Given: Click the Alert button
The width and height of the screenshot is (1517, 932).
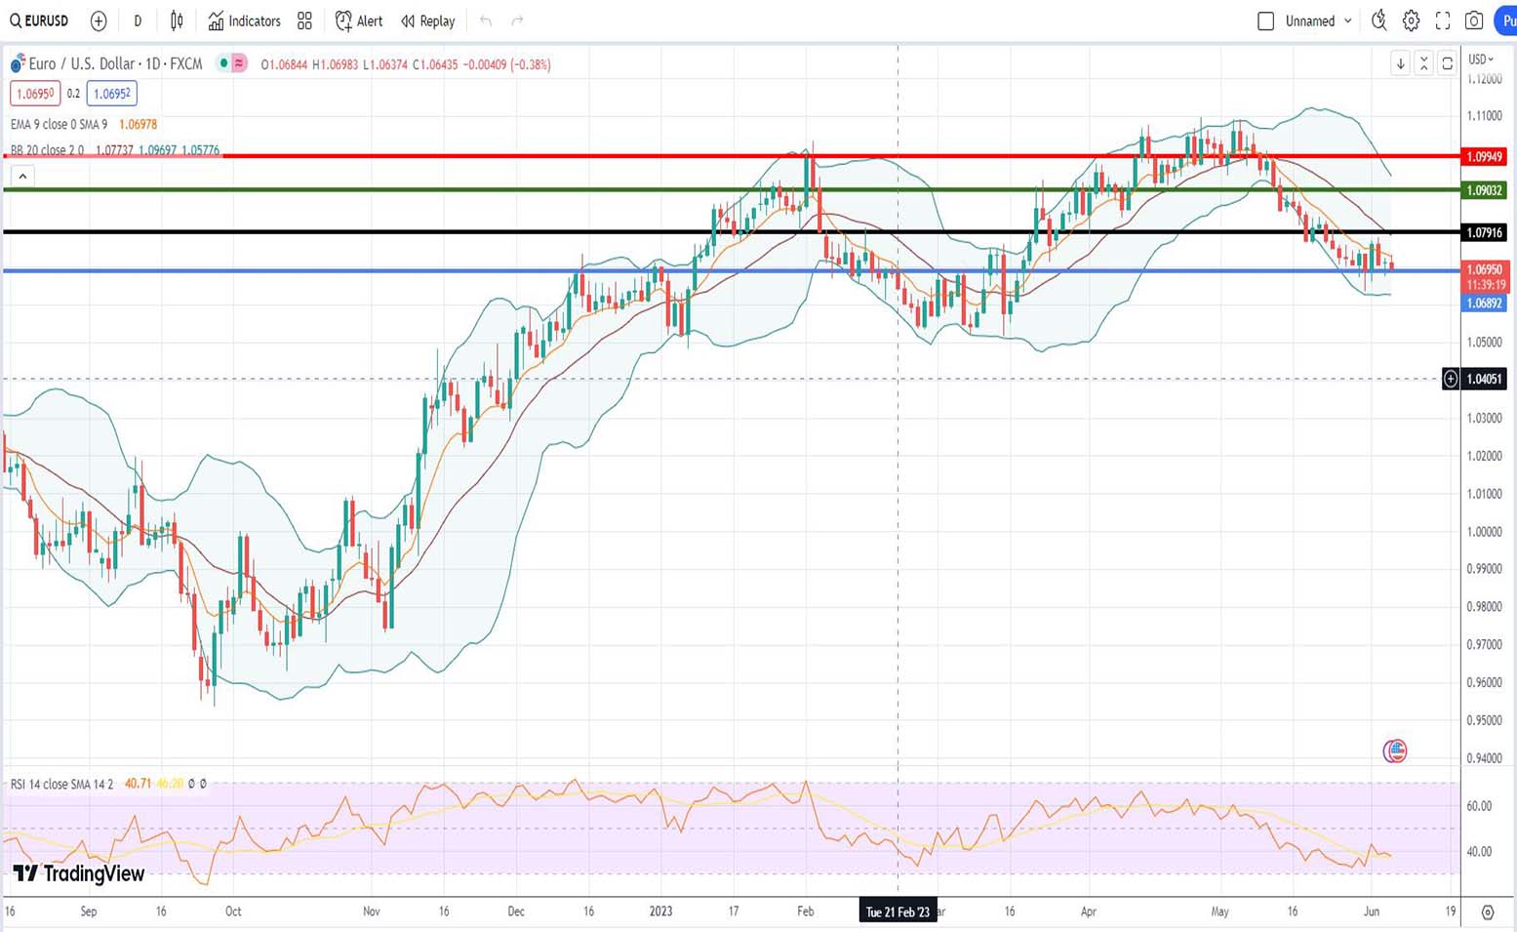Looking at the screenshot, I should point(359,20).
